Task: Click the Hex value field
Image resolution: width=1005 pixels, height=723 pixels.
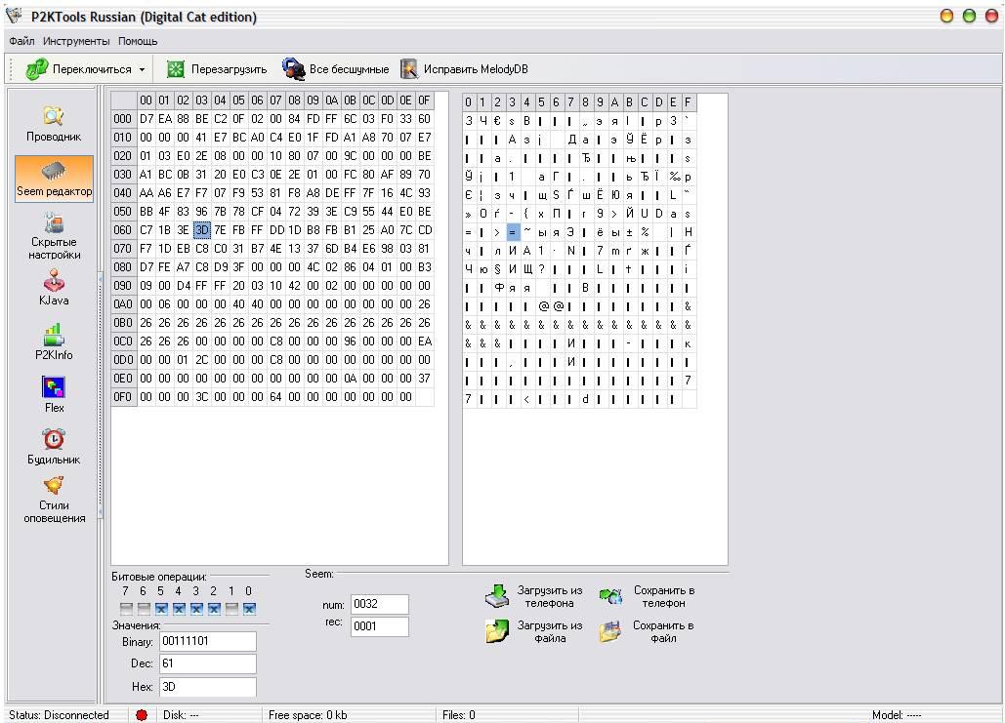Action: [208, 687]
